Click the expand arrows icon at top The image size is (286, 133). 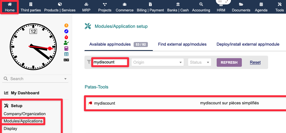pyautogui.click(x=227, y=2)
